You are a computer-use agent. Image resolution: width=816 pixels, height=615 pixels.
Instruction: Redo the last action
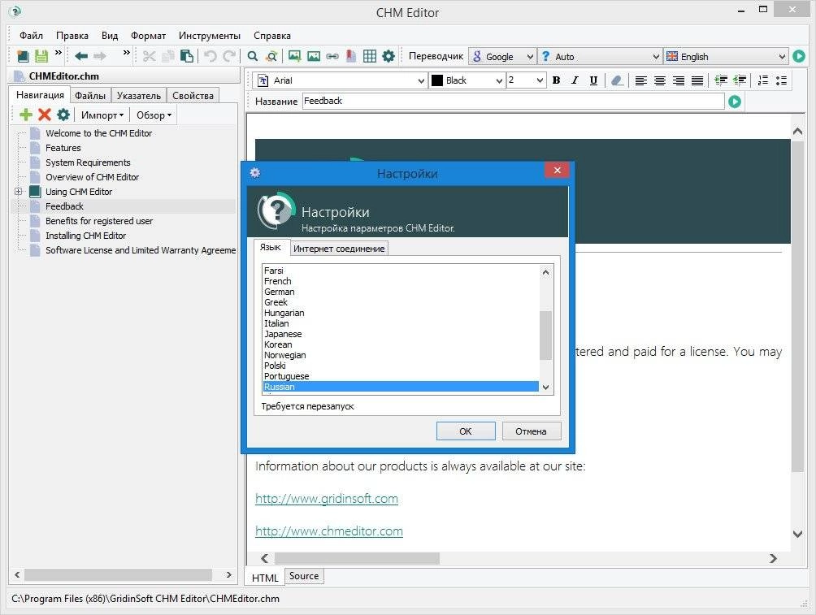229,56
